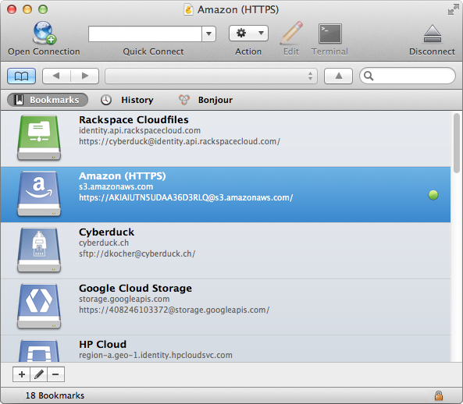This screenshot has width=463, height=404.
Task: Click the green connection status dot
Action: 433,195
